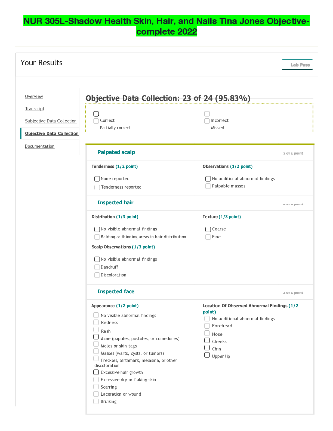Click the Inspected hair section heading

(115, 203)
